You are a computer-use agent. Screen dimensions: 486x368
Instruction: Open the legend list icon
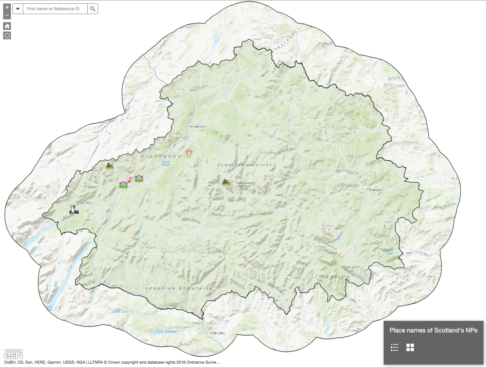point(395,347)
